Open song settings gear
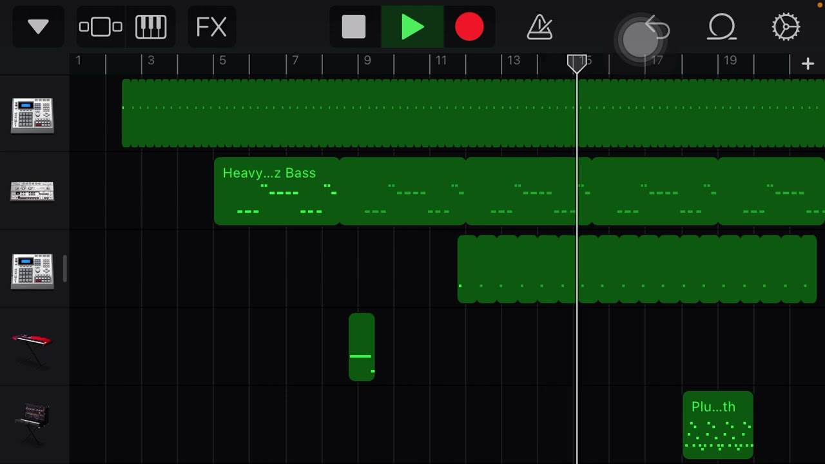The width and height of the screenshot is (825, 464). [x=786, y=27]
